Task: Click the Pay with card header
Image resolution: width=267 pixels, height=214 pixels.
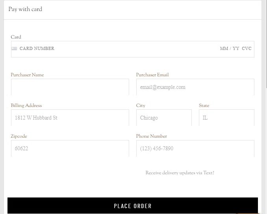Action: click(x=25, y=9)
